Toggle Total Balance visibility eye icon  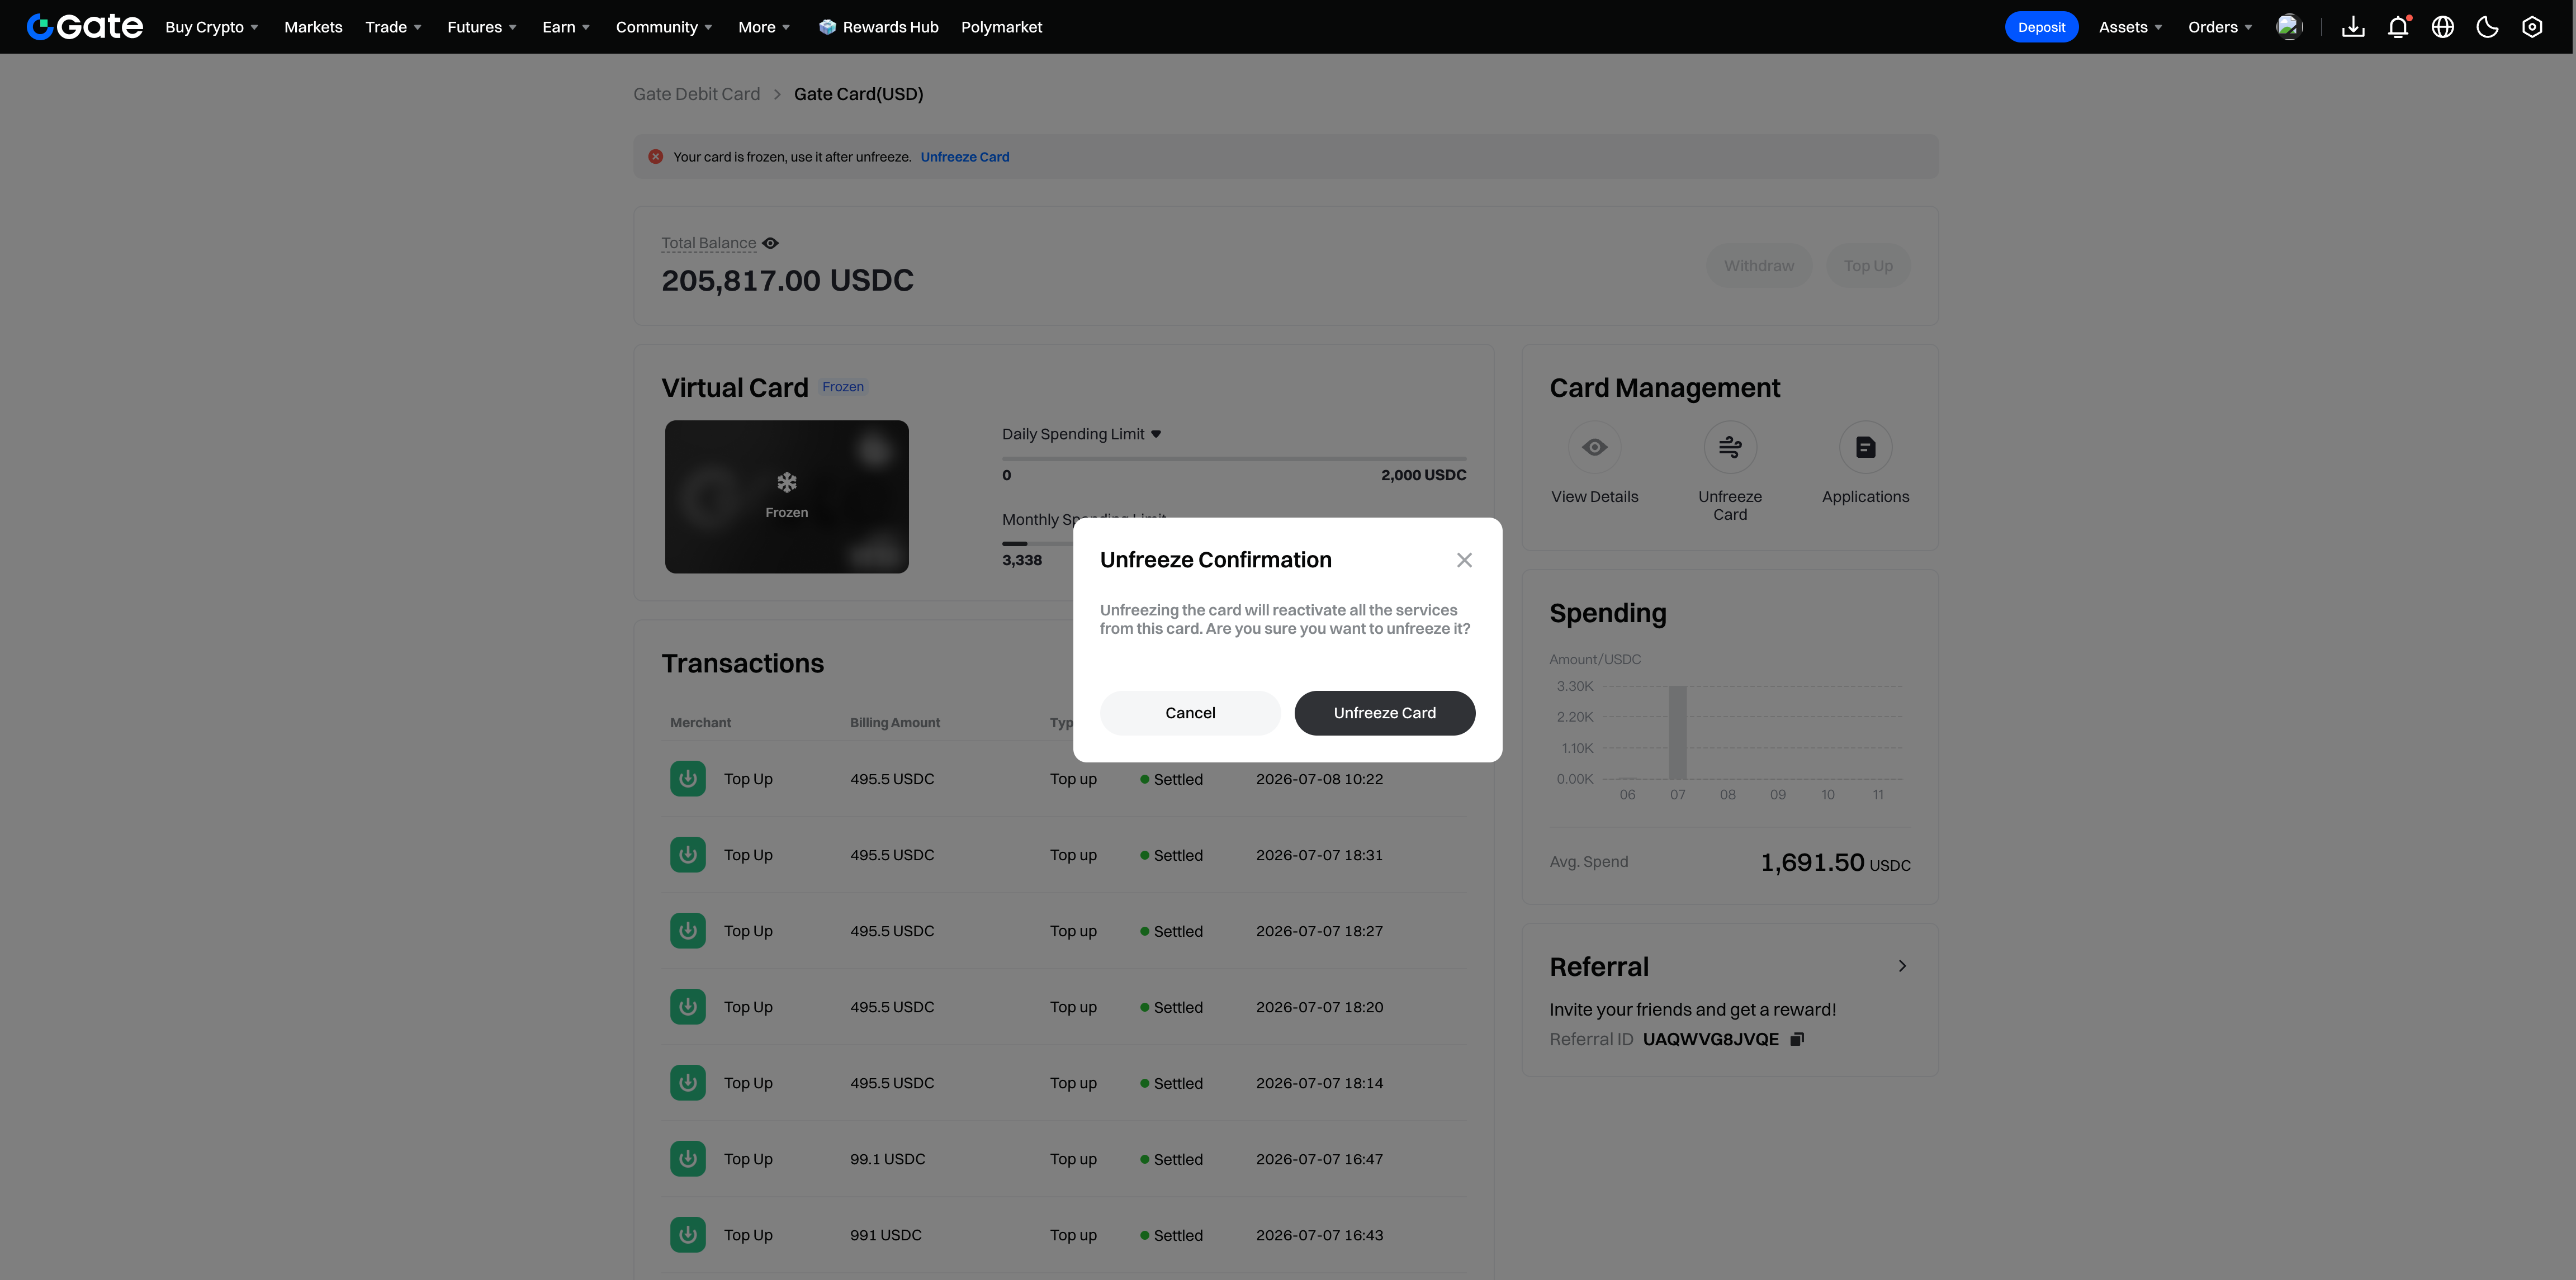(770, 243)
